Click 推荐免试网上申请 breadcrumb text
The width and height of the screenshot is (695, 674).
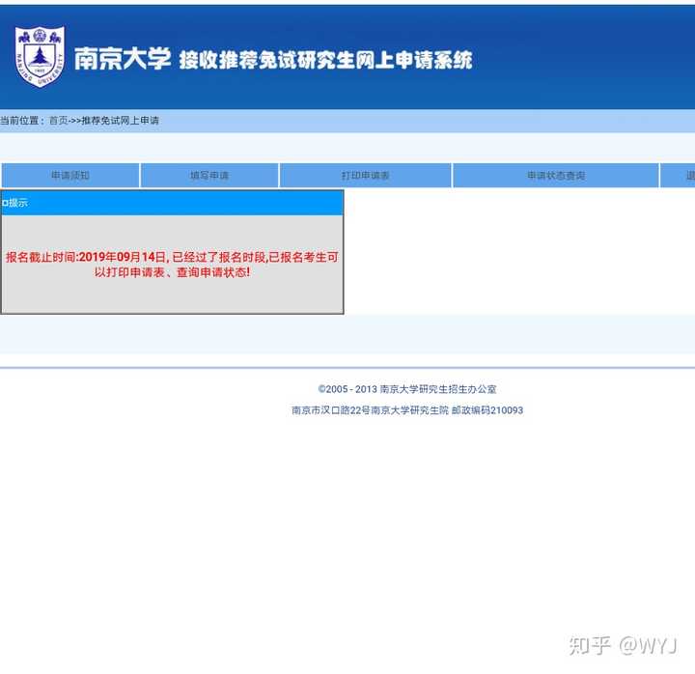(120, 120)
